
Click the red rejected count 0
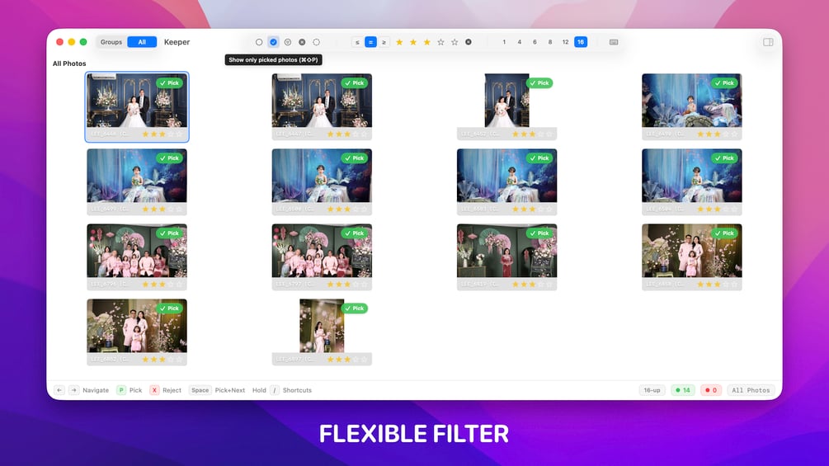(x=710, y=390)
